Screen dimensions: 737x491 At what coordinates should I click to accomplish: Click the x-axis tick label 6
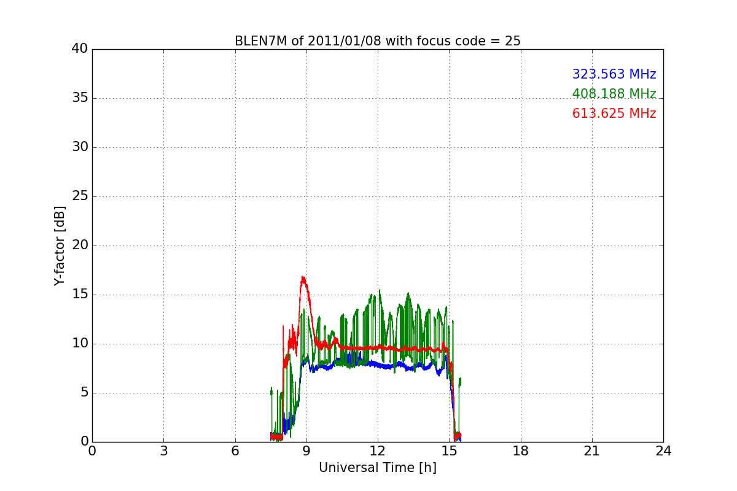[x=235, y=451]
